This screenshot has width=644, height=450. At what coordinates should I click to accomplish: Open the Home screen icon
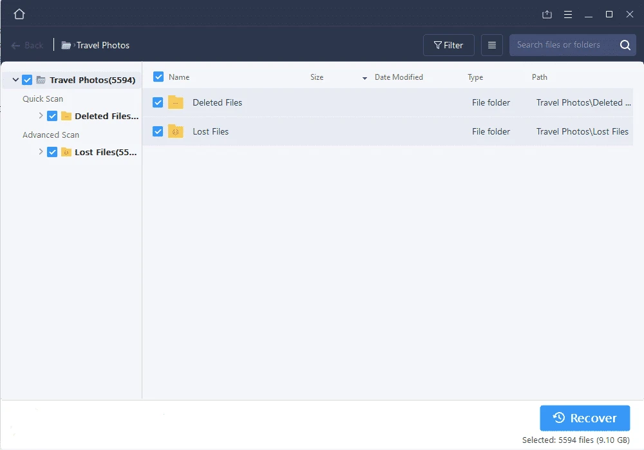click(x=19, y=14)
